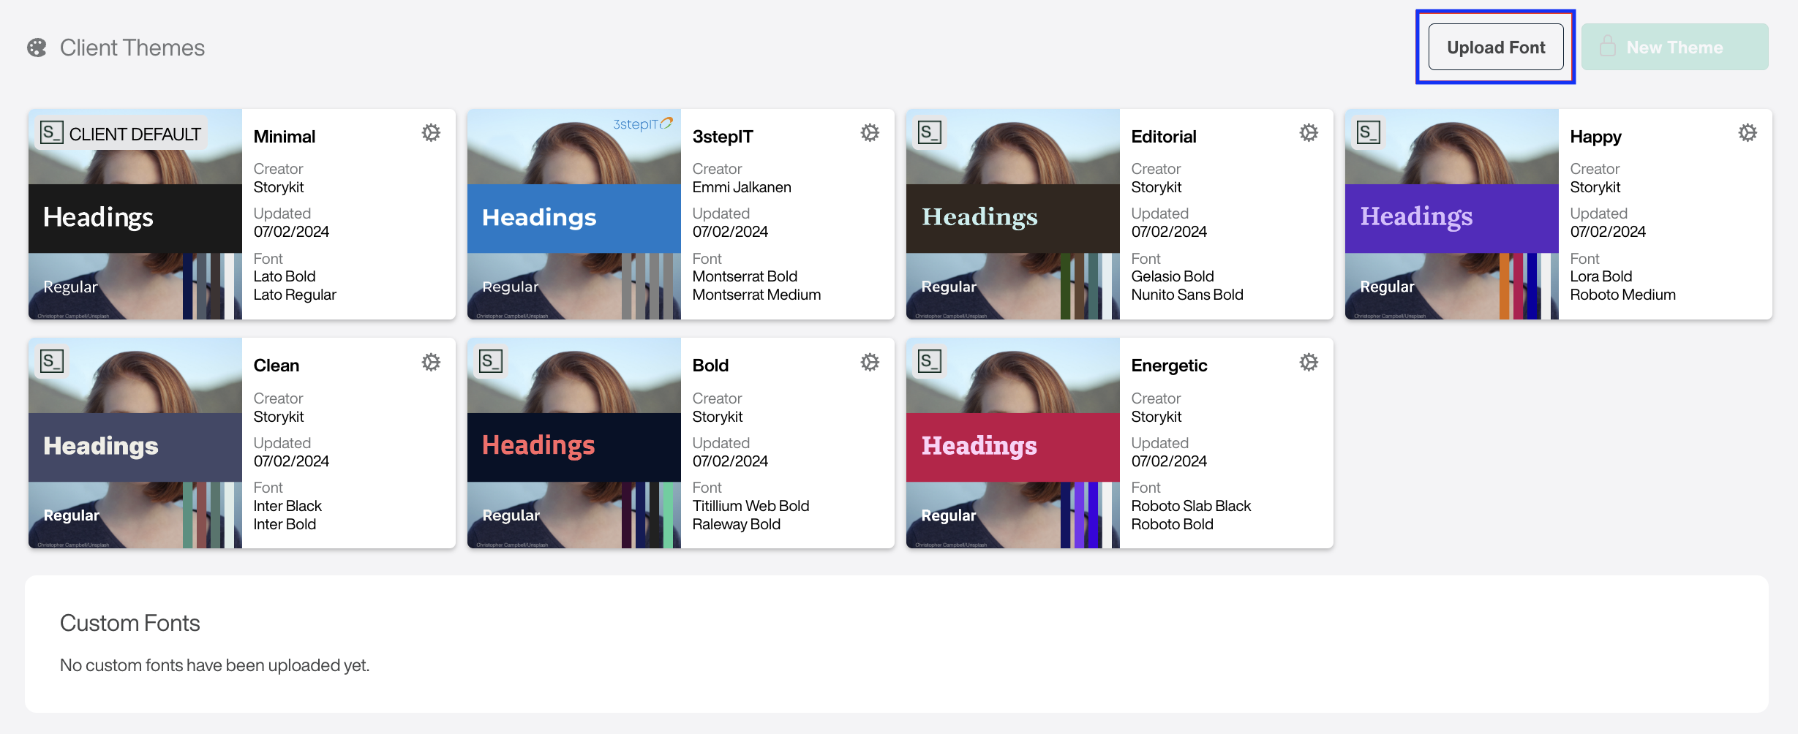The height and width of the screenshot is (734, 1798).
Task: Open settings gear for Minimal theme
Action: click(x=431, y=133)
